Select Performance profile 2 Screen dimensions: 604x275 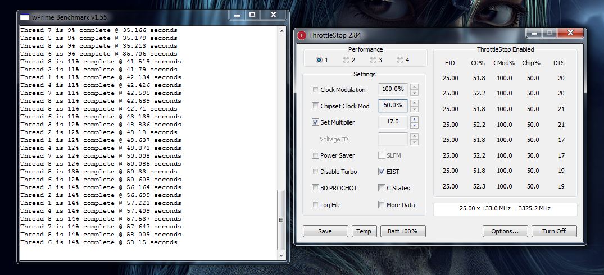pyautogui.click(x=346, y=60)
